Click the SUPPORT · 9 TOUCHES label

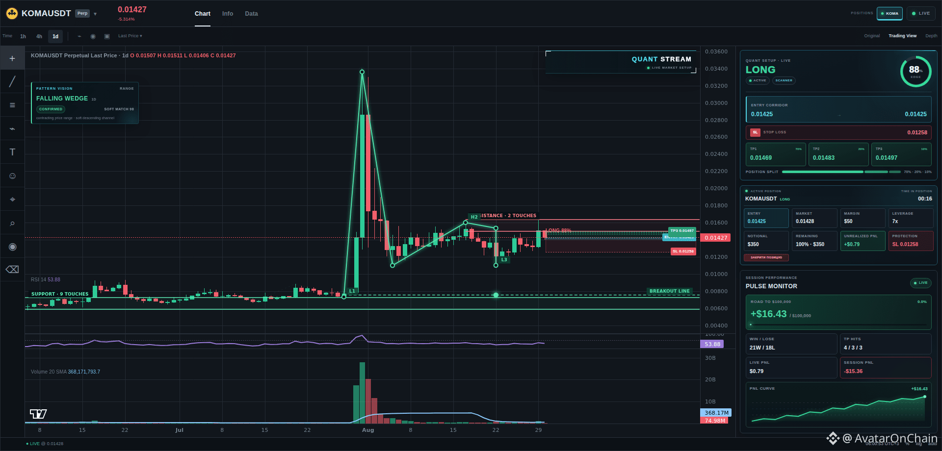[x=60, y=294]
